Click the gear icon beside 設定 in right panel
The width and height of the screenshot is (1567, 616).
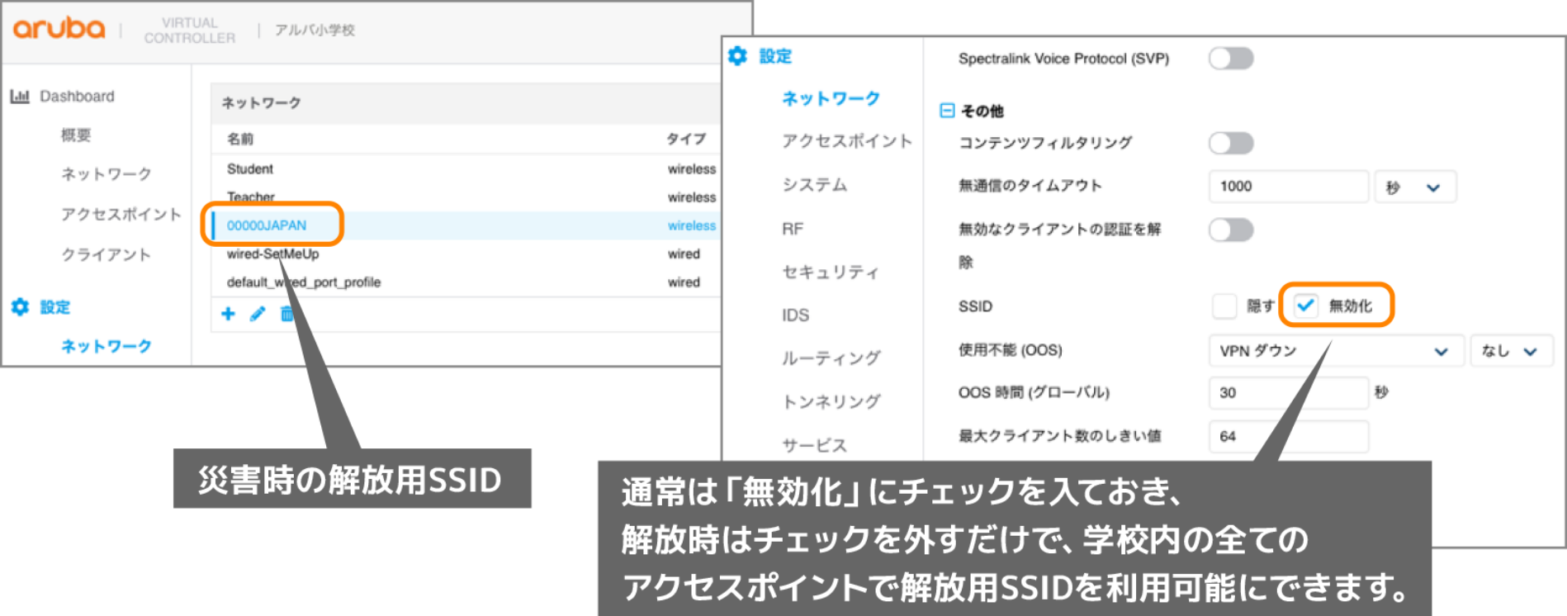[x=737, y=56]
